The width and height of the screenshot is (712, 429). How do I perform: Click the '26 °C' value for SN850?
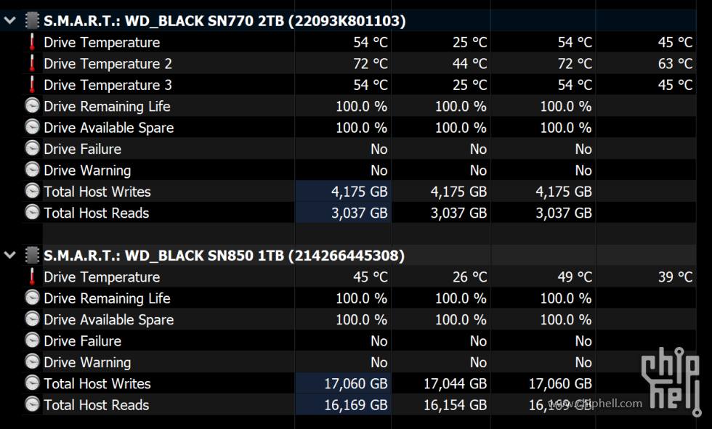point(469,277)
